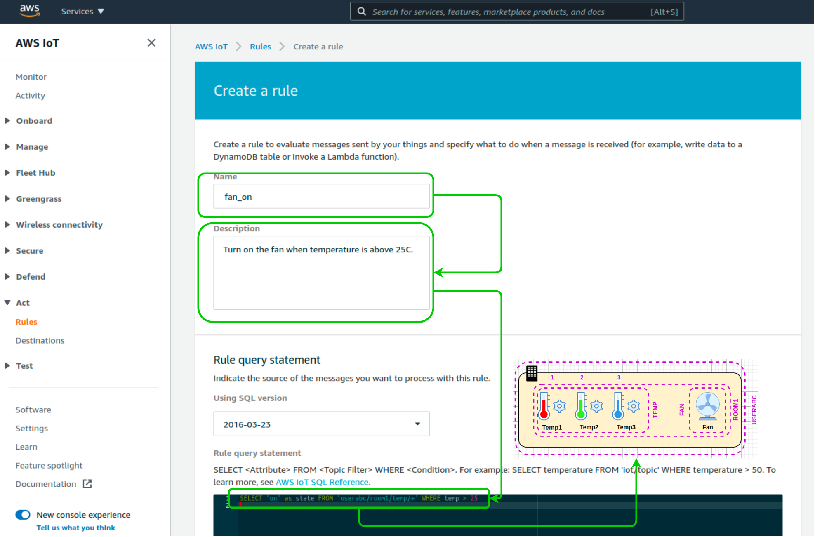This screenshot has width=815, height=537.
Task: Click the 'Create a rule' breadcrumb text
Action: point(318,47)
